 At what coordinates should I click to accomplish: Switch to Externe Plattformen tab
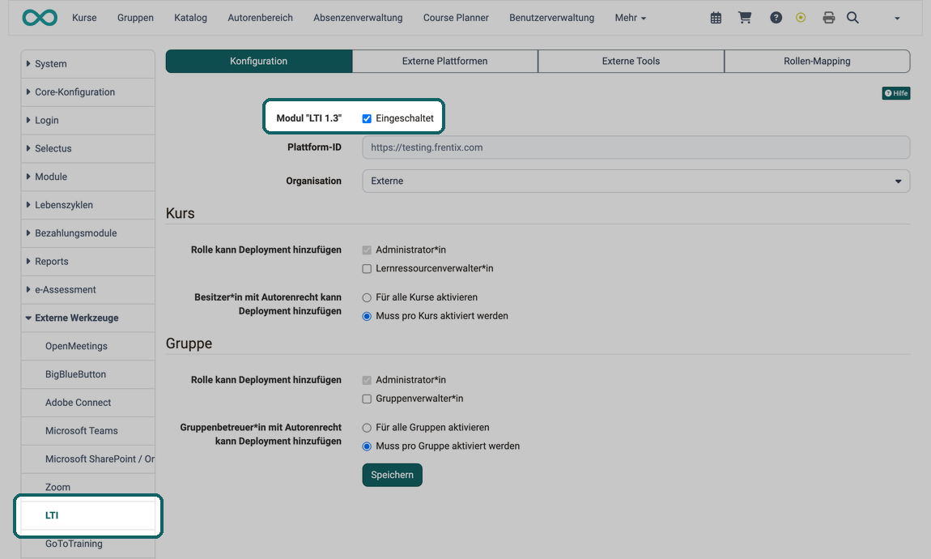(x=444, y=62)
